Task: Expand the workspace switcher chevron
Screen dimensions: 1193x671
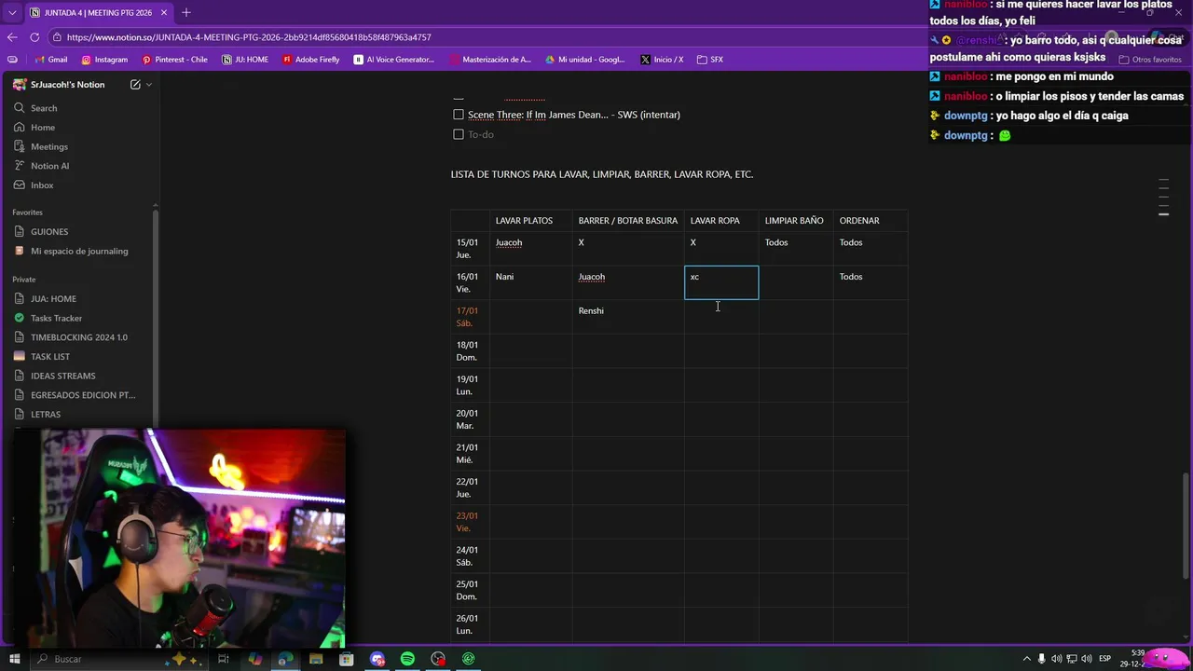Action: click(149, 85)
